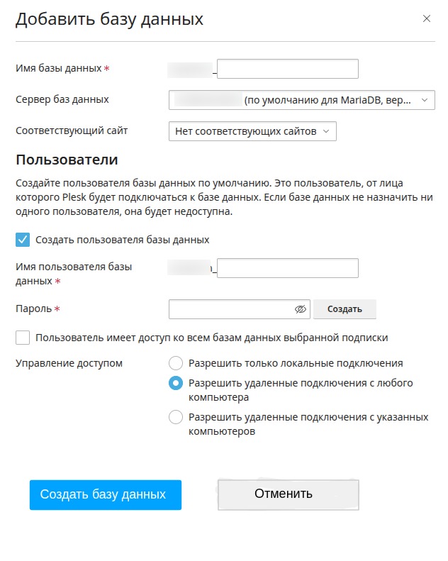Click the Соответствующий сайт label
Viewport: 448px width, 561px height.
[72, 130]
